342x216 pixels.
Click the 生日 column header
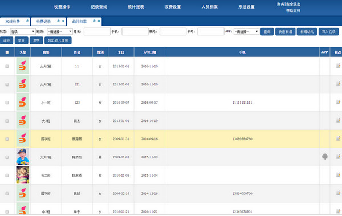click(x=121, y=52)
